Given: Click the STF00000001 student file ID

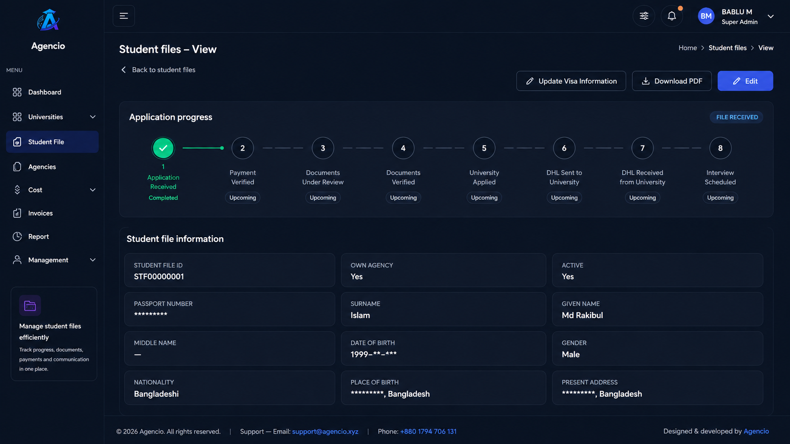Looking at the screenshot, I should coord(159,276).
